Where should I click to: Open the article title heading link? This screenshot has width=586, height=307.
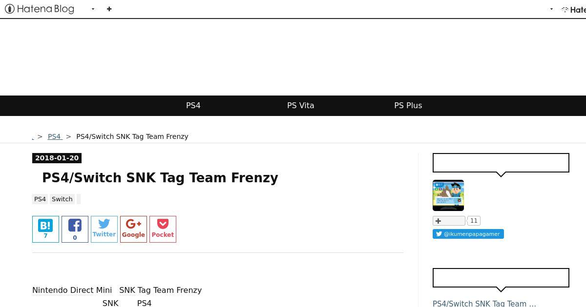pyautogui.click(x=160, y=178)
